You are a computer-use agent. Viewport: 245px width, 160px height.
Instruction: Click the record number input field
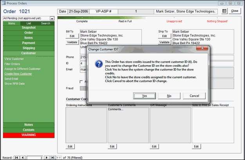[x=34, y=157]
